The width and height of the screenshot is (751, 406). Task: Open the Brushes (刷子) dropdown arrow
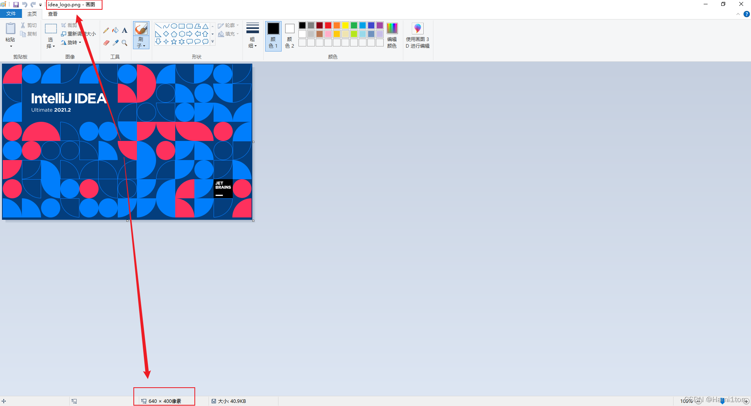click(144, 46)
